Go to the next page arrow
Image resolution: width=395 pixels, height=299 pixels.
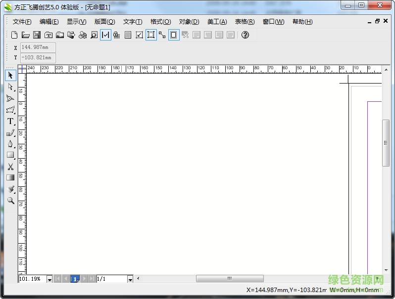pos(84,279)
